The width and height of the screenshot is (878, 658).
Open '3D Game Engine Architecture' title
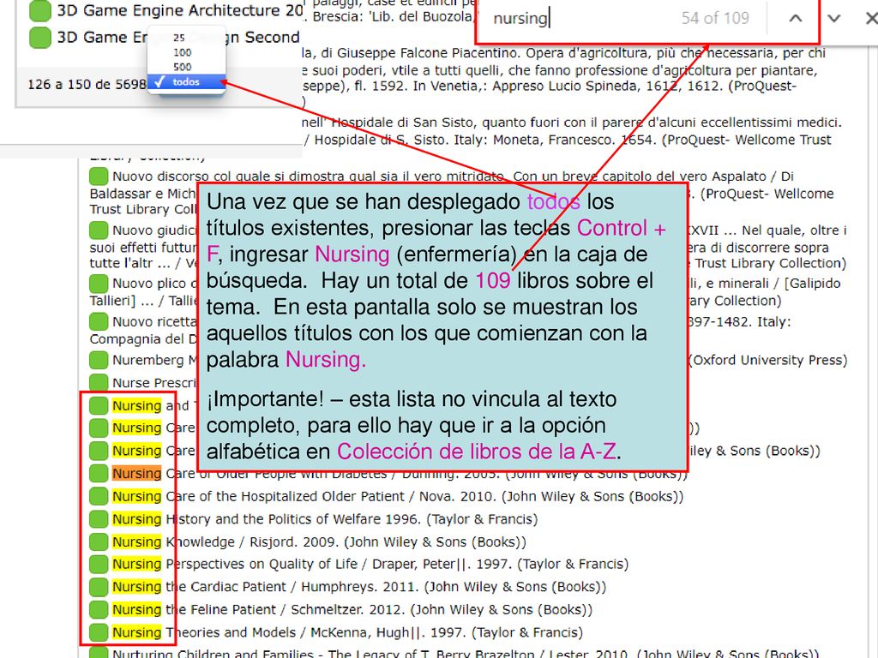[x=180, y=10]
